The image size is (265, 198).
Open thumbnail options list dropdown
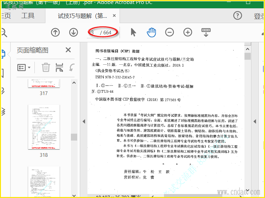tap(24, 68)
